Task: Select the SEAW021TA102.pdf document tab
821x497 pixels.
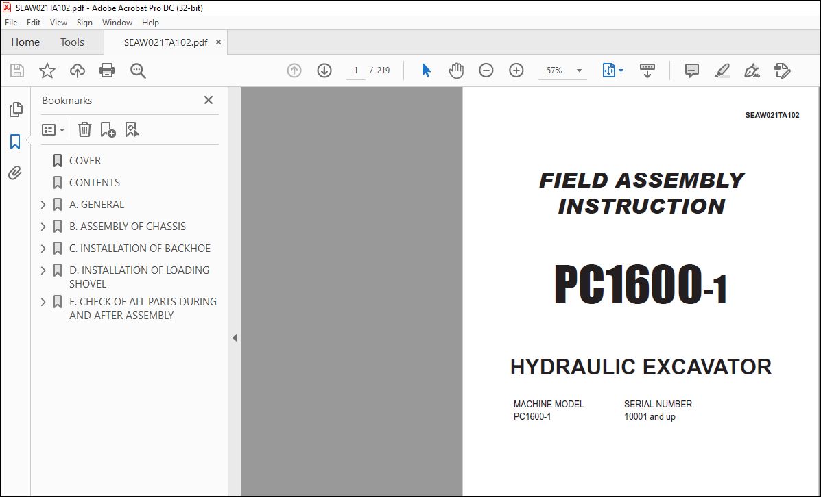Action: [165, 43]
